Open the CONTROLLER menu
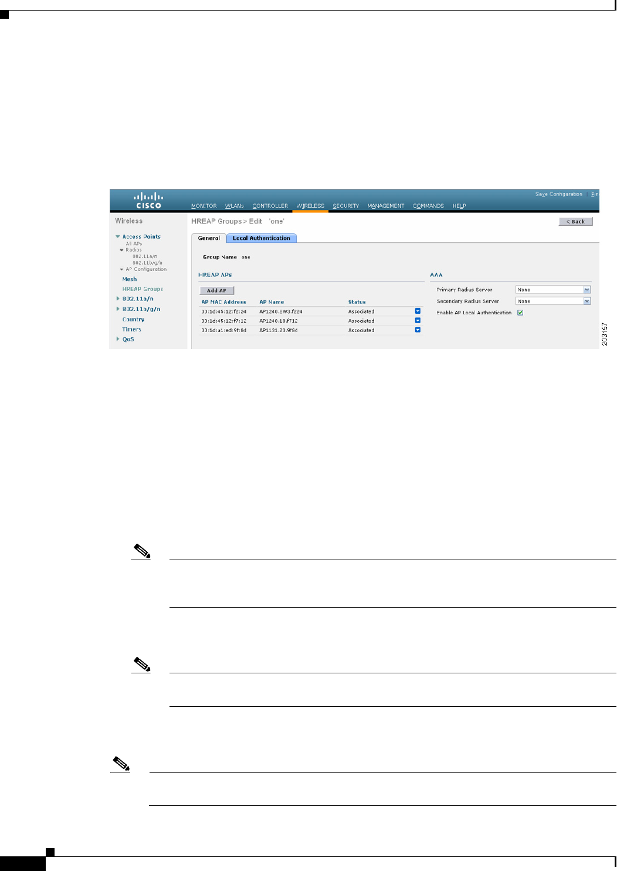Screen dimensions: 617x871 [x=270, y=206]
